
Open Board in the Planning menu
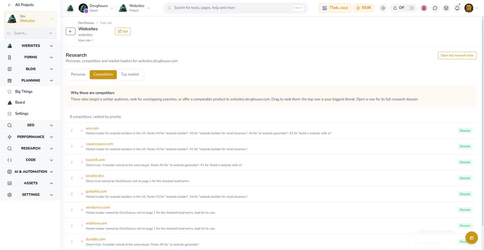tap(20, 102)
